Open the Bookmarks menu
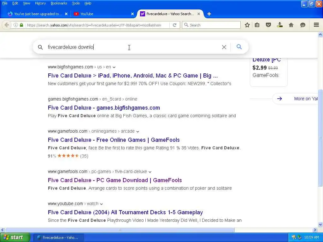323x242 pixels. (59, 3)
